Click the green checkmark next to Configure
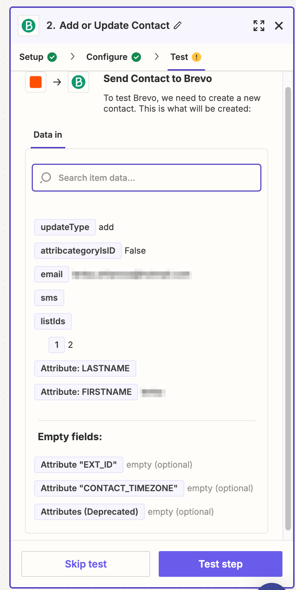The image size is (296, 590). point(136,57)
